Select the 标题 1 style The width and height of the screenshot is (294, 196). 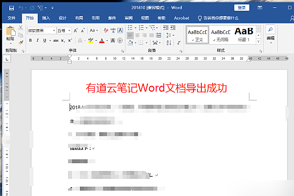244,35
